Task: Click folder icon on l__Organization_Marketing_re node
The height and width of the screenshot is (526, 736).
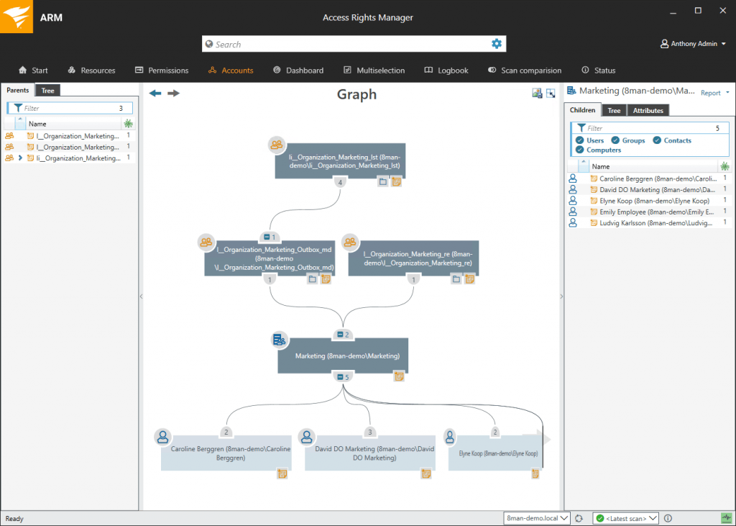Action: pos(456,279)
